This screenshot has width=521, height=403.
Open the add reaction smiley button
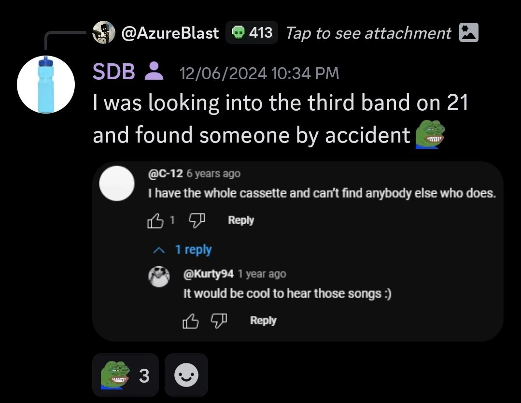click(x=186, y=375)
